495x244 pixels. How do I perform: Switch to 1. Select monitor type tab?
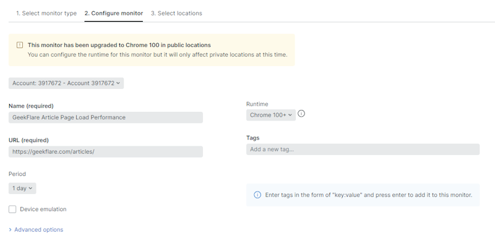click(46, 13)
